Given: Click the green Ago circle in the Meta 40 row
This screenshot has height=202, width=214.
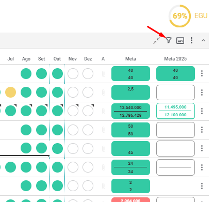Looking at the screenshot, I should tap(26, 73).
